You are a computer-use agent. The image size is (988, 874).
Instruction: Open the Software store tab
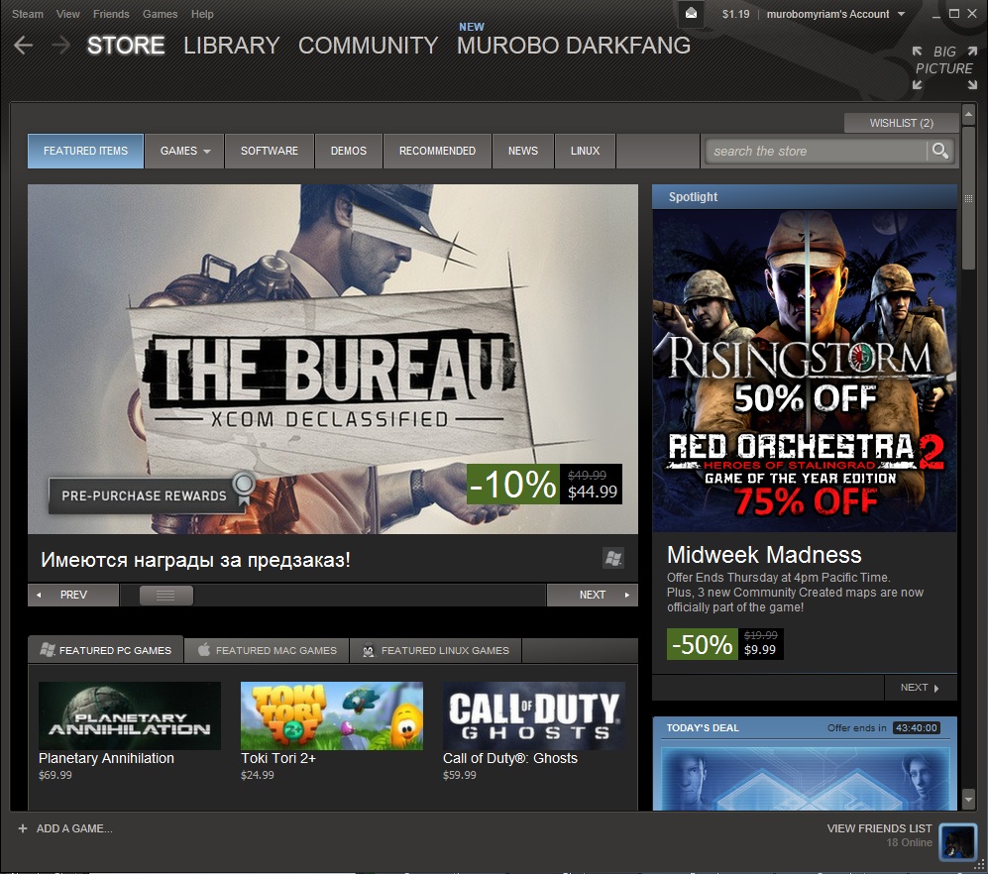point(270,152)
